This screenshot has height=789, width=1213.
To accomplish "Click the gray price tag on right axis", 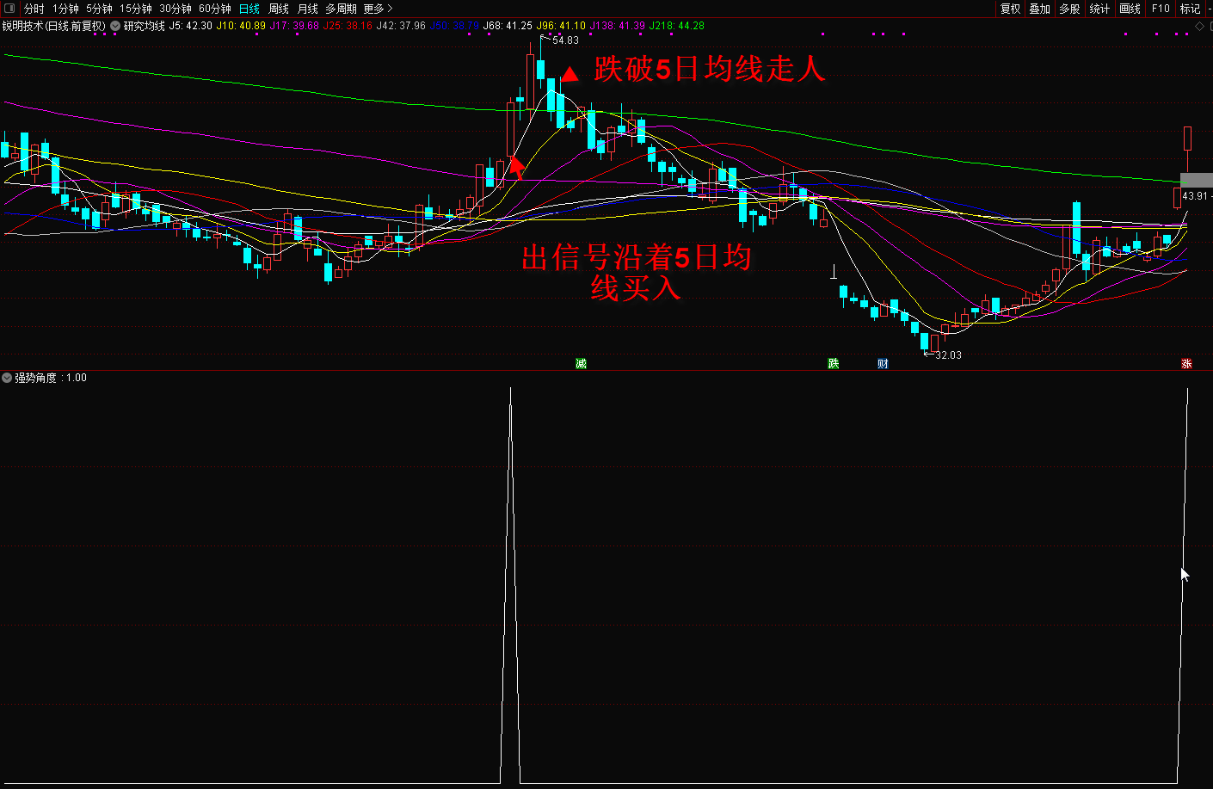I will click(1196, 180).
